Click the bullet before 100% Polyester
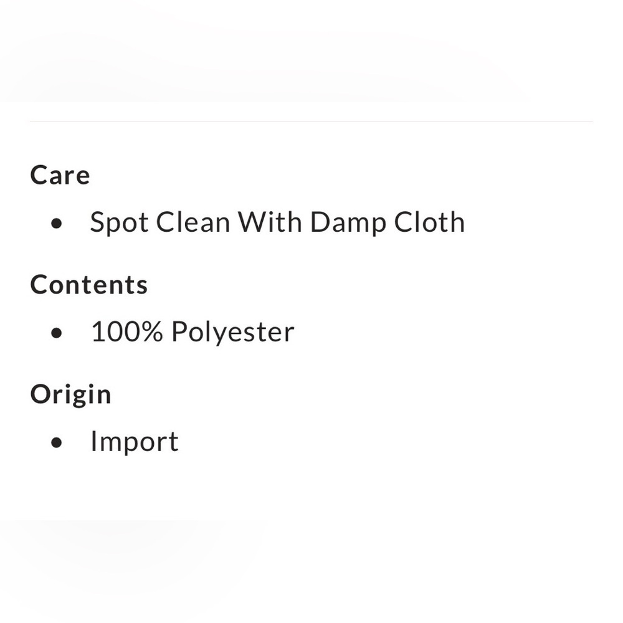The height and width of the screenshot is (623, 623). (x=57, y=333)
